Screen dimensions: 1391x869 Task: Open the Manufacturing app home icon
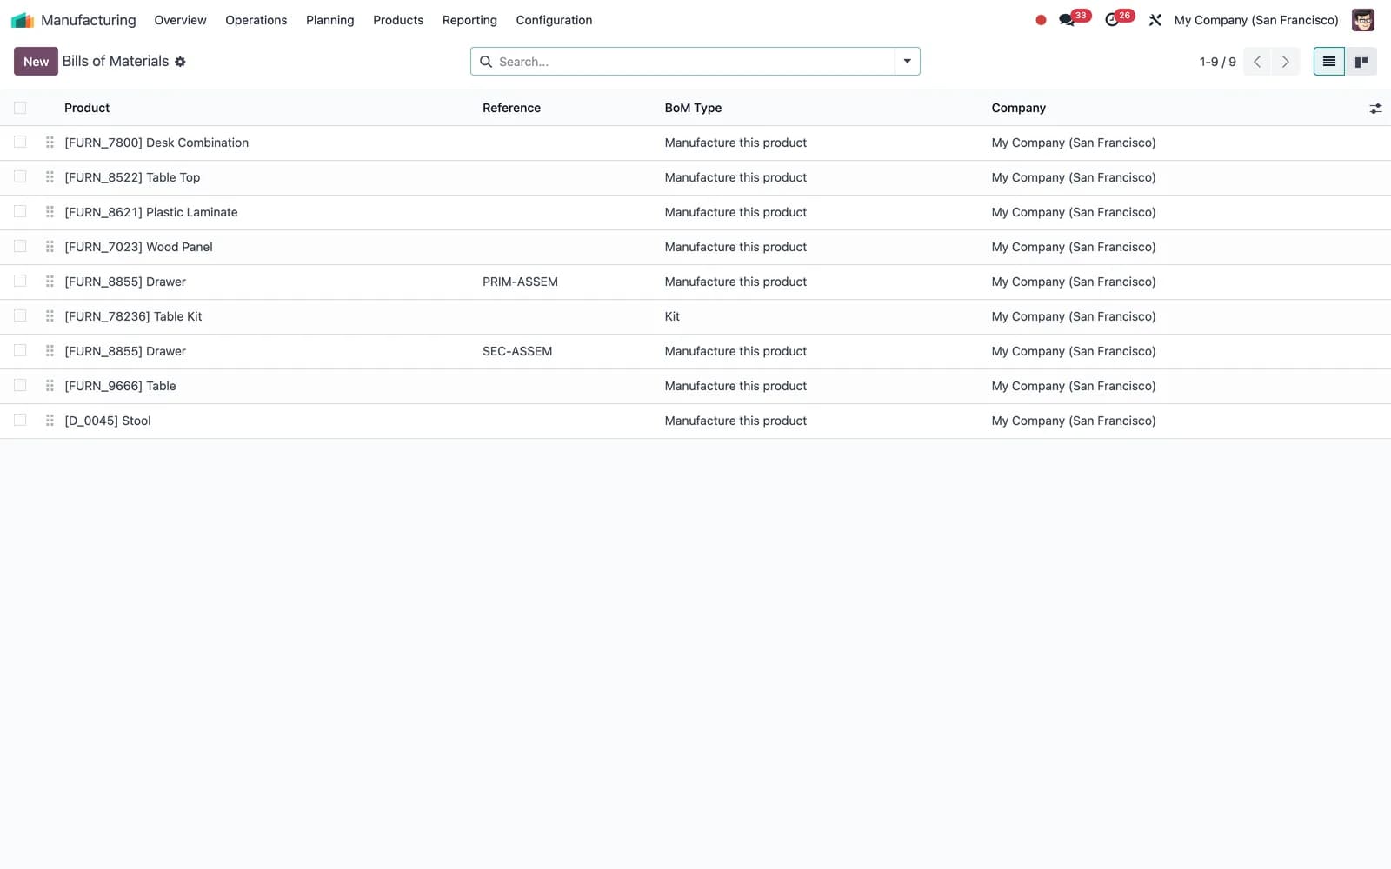(23, 20)
